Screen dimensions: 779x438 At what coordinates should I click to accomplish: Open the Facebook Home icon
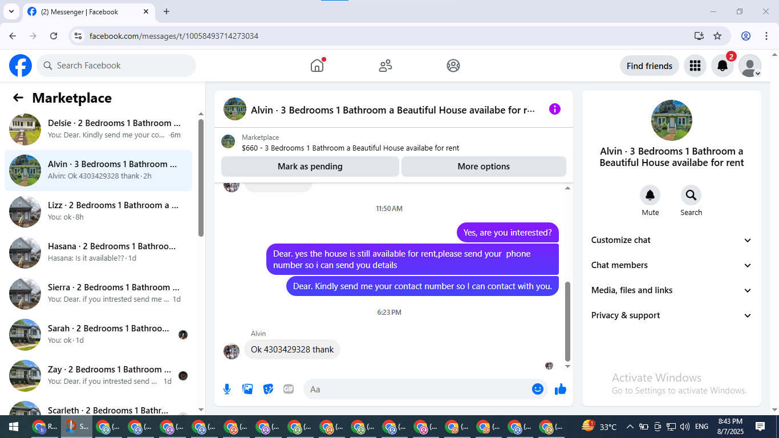[x=317, y=66]
